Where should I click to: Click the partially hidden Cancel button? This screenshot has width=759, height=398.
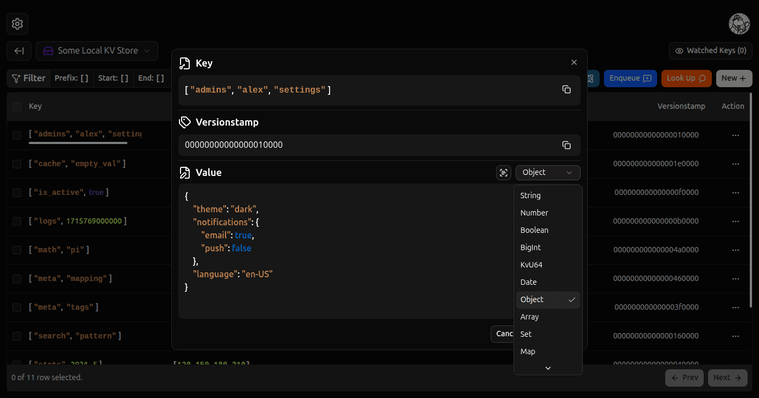pyautogui.click(x=502, y=334)
